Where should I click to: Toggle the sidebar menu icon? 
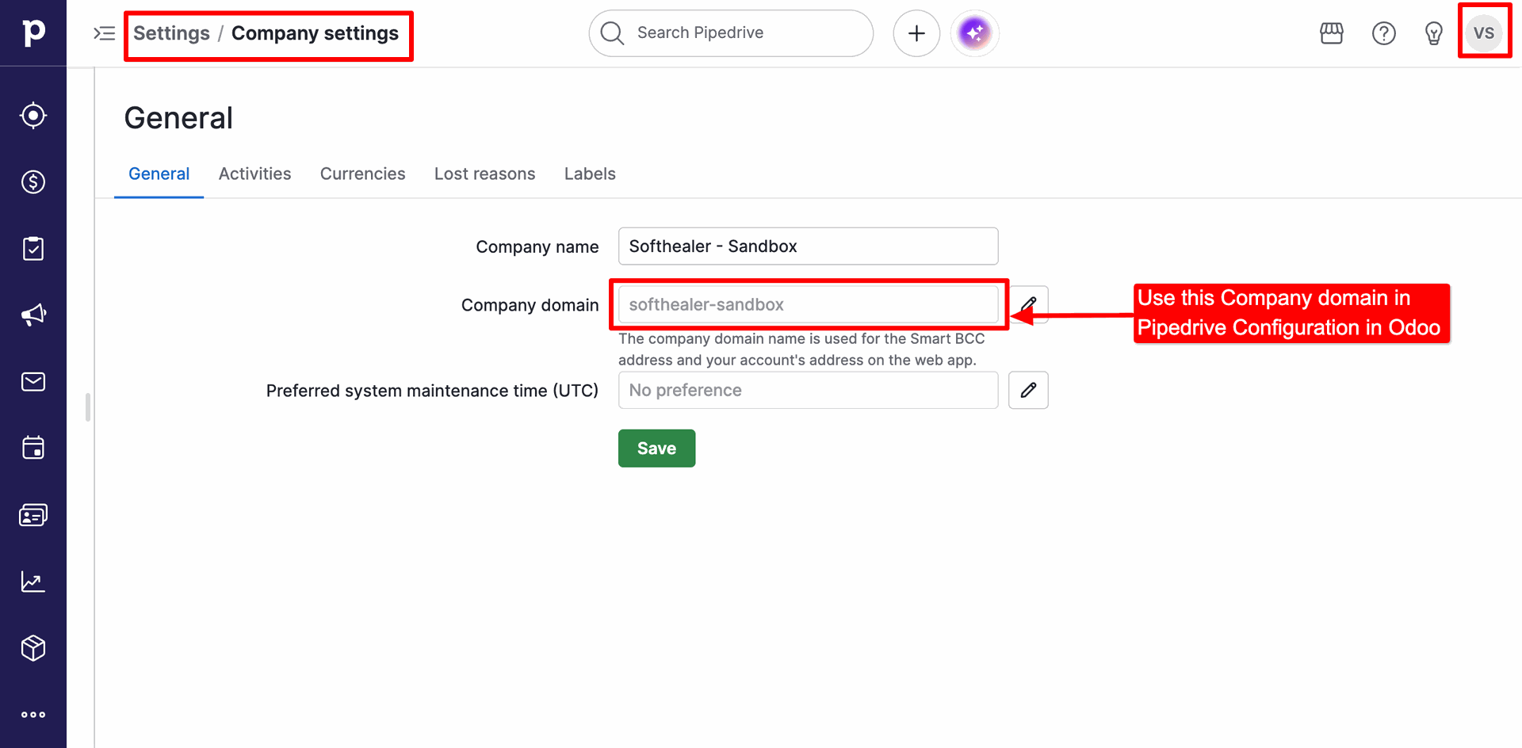[105, 33]
